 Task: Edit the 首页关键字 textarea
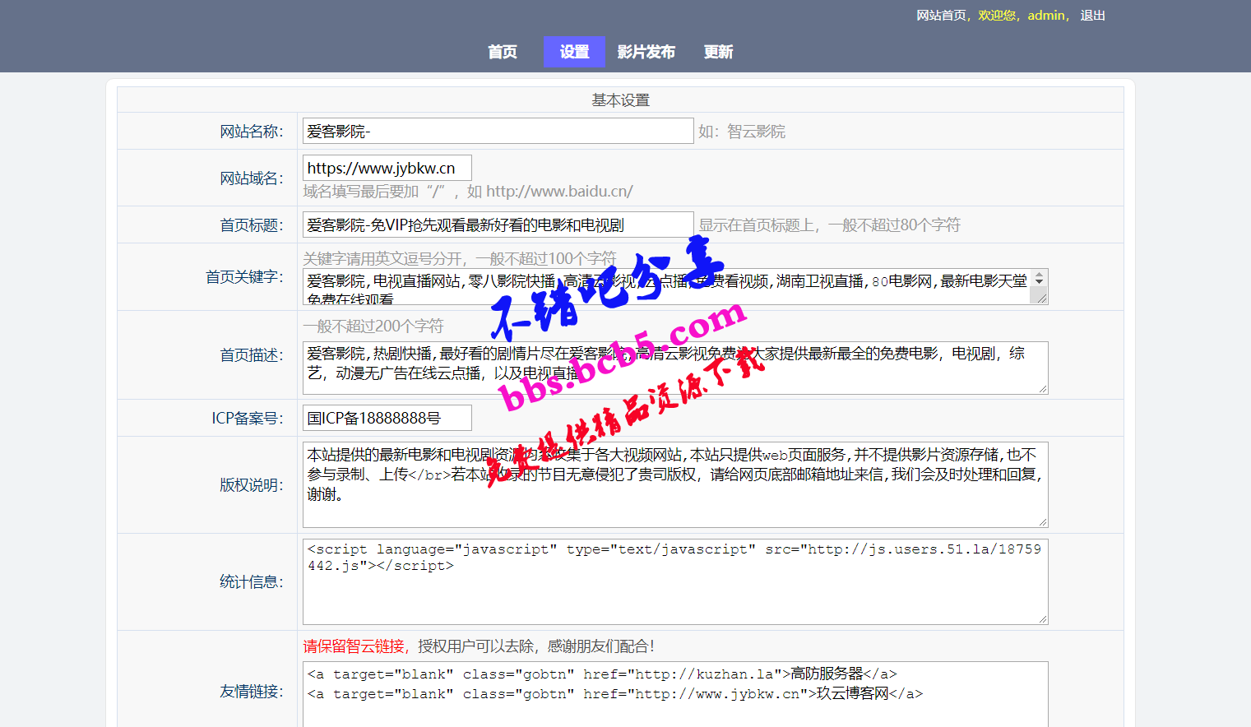[x=674, y=286]
